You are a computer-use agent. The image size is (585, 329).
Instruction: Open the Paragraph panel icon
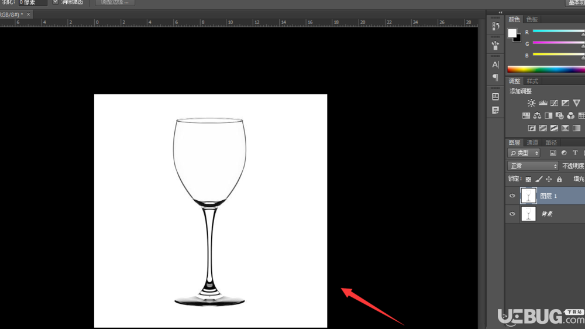tap(495, 77)
